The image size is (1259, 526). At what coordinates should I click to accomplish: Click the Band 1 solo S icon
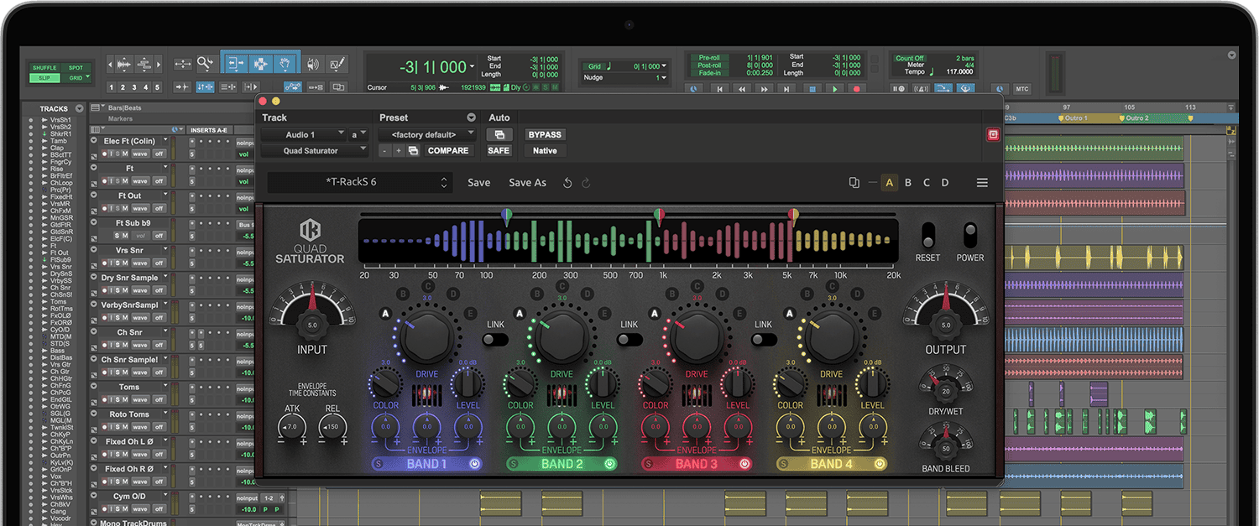379,464
